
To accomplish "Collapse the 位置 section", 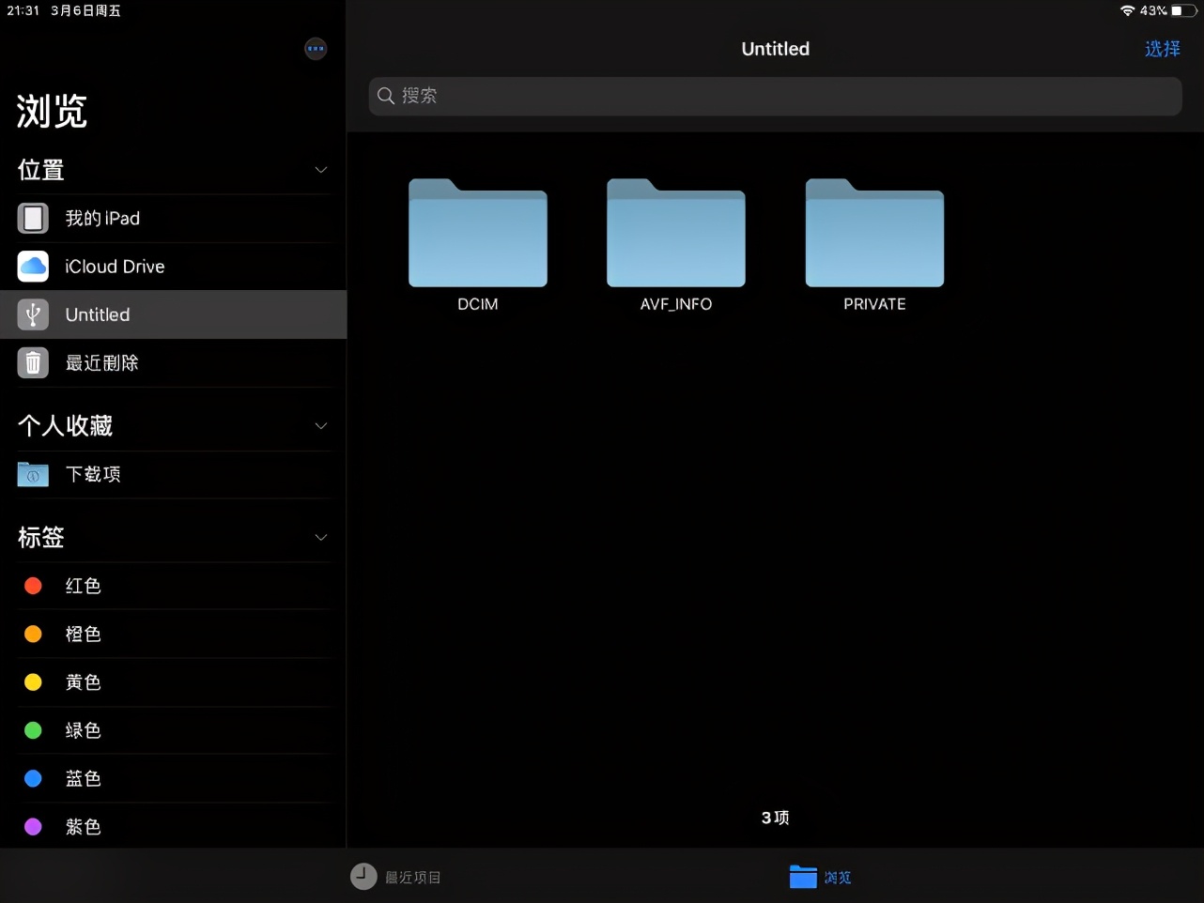I will pos(320,170).
